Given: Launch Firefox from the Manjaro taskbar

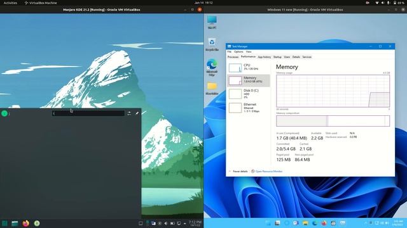Looking at the screenshot, I should coord(25,224).
